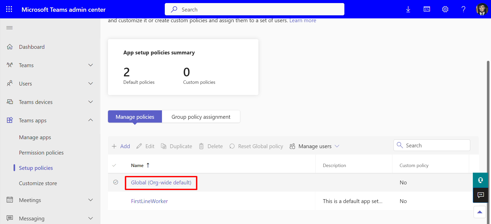Click the Messaging chat icon in sidebar
Screen dimensions: 491x224
pos(10,218)
